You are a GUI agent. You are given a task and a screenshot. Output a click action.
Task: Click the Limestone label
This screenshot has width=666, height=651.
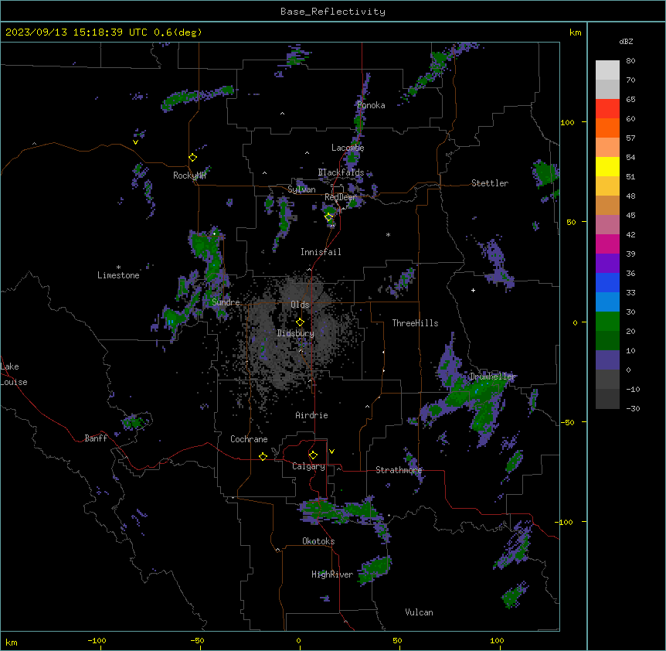pyautogui.click(x=118, y=275)
